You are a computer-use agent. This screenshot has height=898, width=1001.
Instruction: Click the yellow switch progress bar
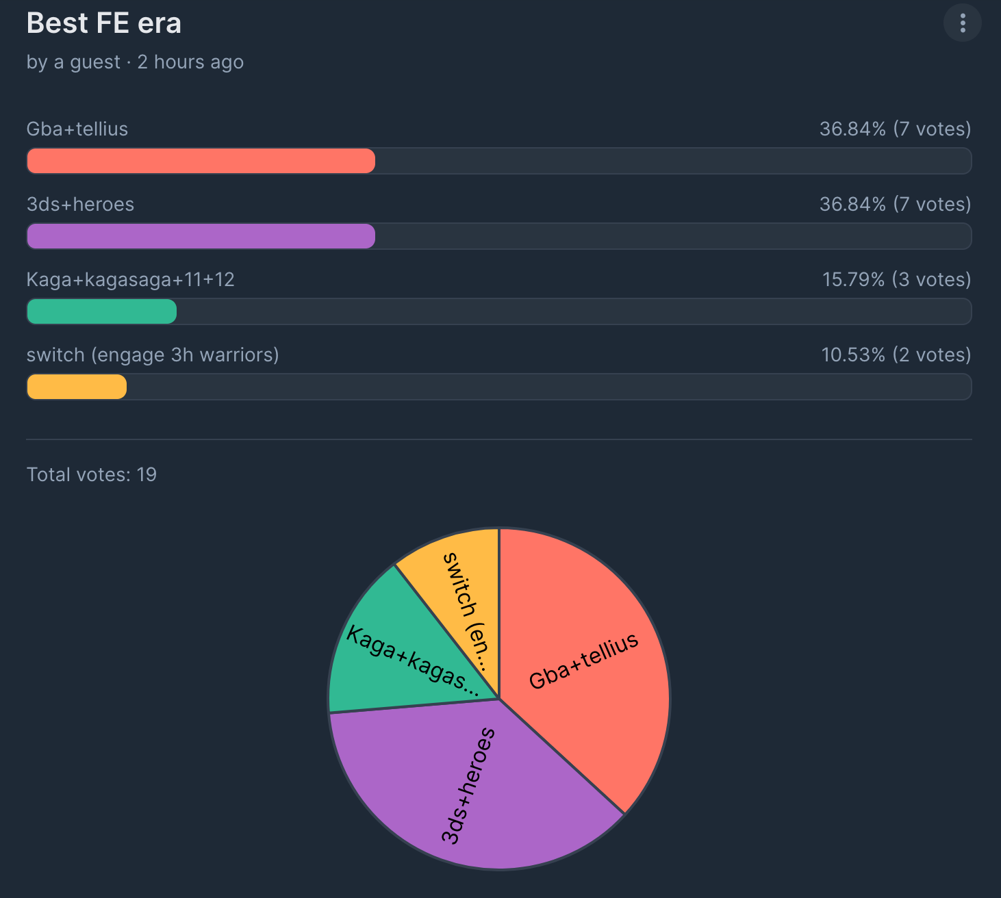[x=77, y=387]
